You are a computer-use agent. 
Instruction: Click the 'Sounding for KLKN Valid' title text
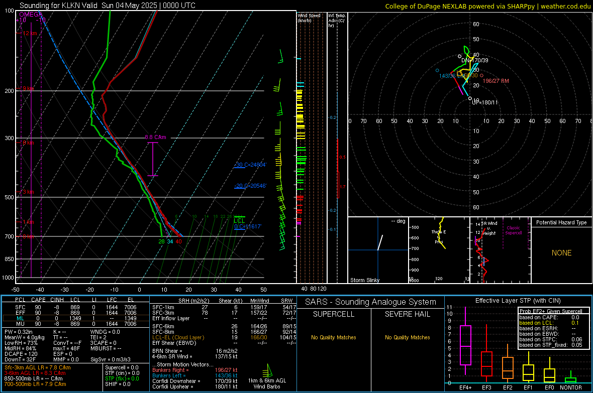59,6
